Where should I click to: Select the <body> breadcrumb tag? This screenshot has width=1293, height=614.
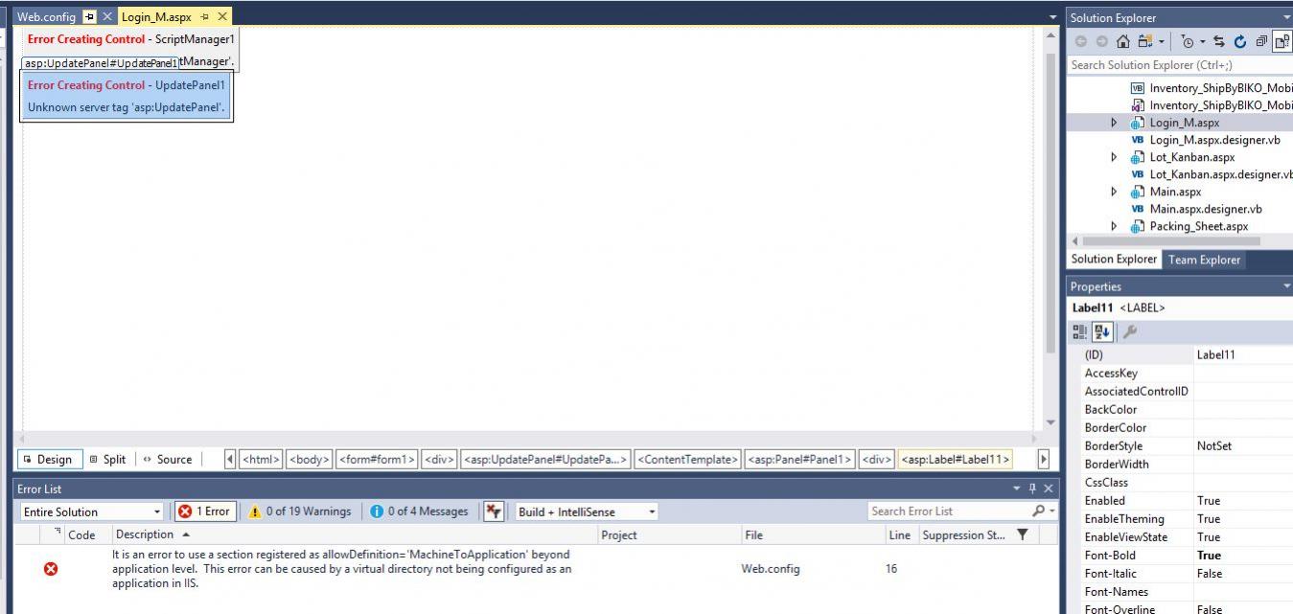click(309, 460)
